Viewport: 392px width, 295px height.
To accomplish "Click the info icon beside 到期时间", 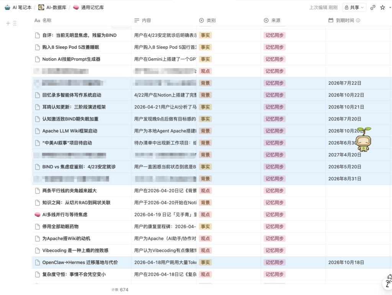I will [358, 21].
